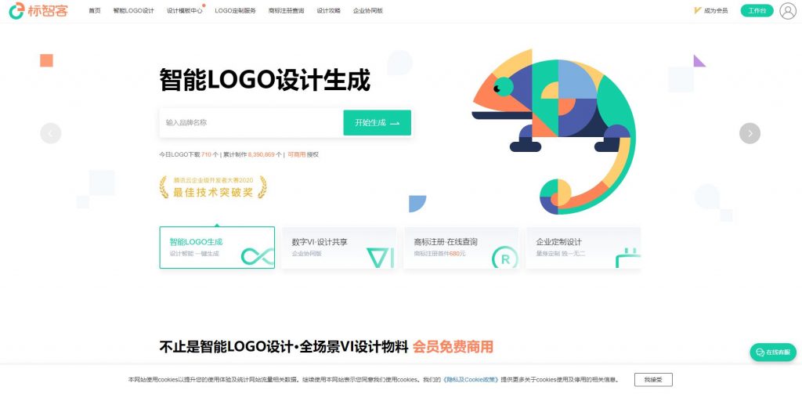Select the 企业定制设计 card

pyautogui.click(x=583, y=248)
